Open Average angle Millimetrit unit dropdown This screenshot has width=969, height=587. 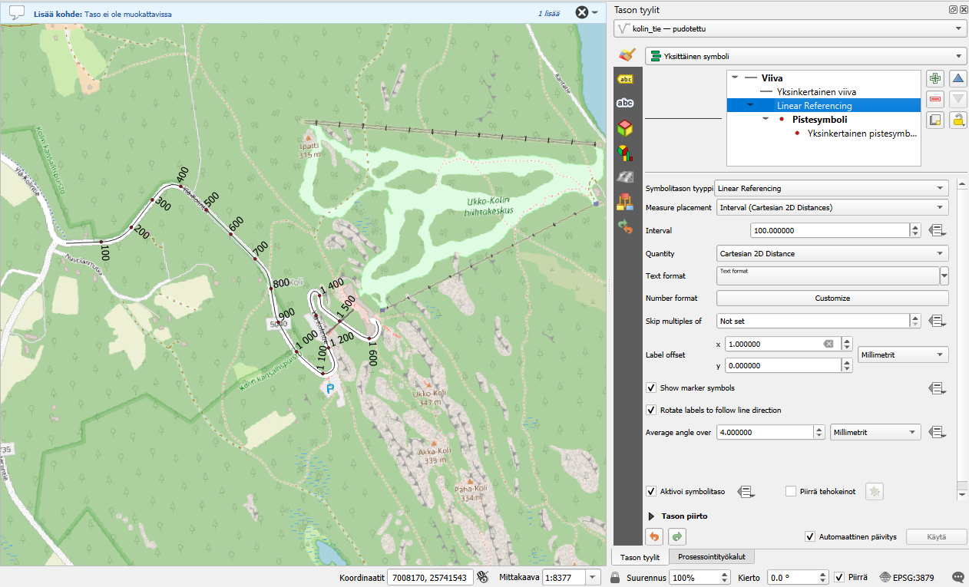pyautogui.click(x=875, y=433)
